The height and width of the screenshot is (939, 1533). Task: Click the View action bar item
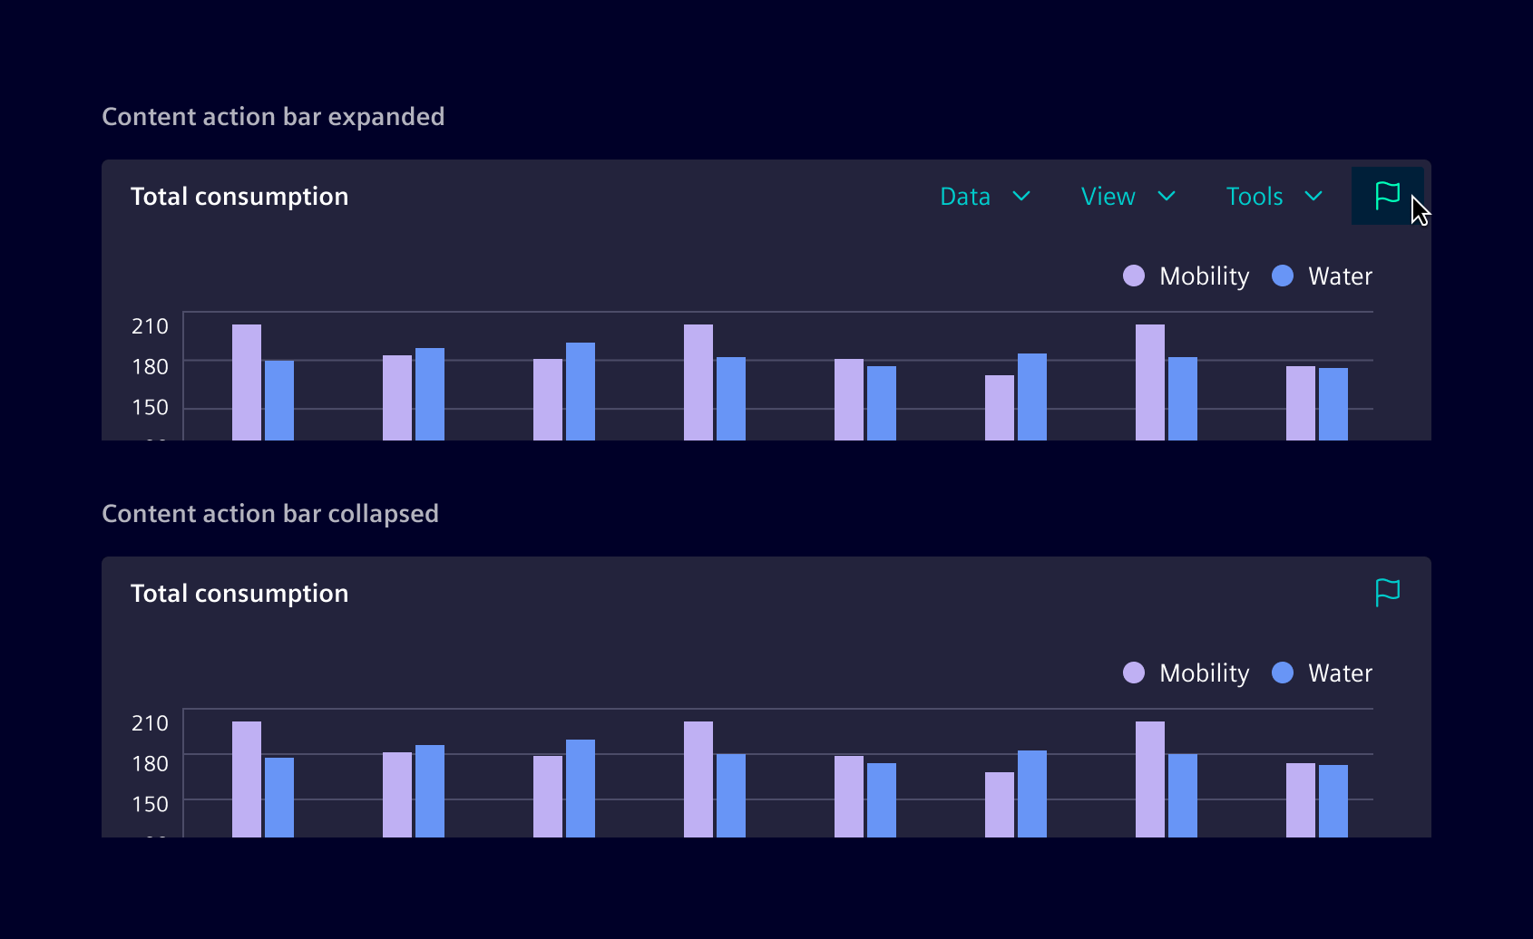click(1128, 196)
